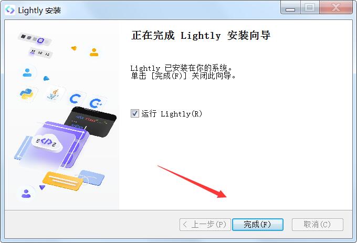Click the Python logo in the illustration
Screen dimensions: 357x243
point(26,94)
